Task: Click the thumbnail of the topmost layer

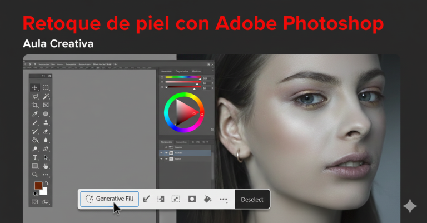Action: click(171, 147)
